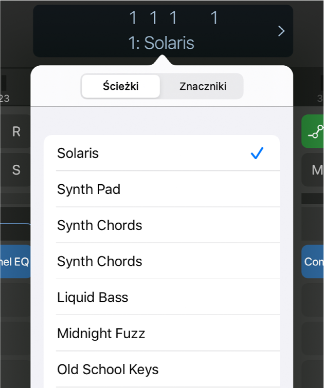Open the blue "Con" plug-in slot
This screenshot has width=324, height=389.
pyautogui.click(x=313, y=262)
